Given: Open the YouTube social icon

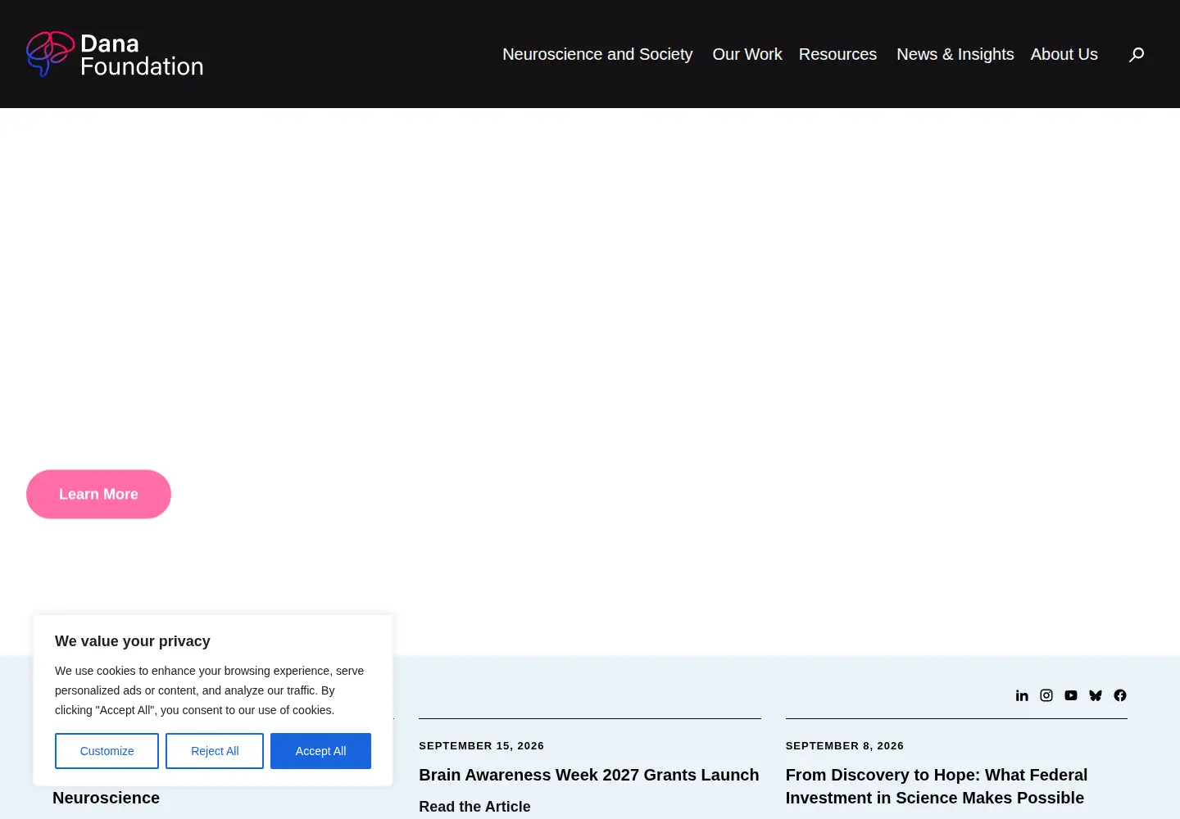Looking at the screenshot, I should click(x=1071, y=695).
